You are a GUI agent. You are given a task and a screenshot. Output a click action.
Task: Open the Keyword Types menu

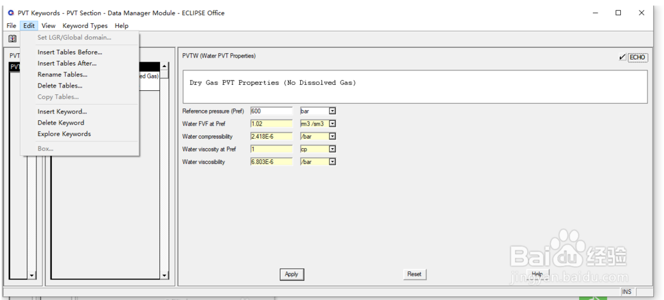[85, 26]
